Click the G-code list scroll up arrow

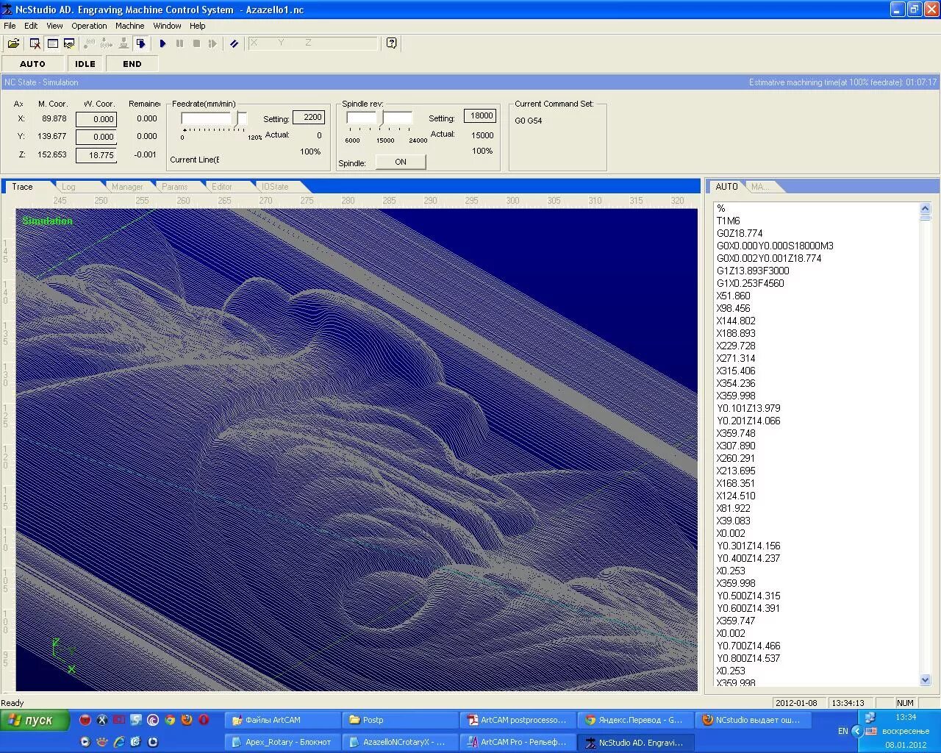926,209
